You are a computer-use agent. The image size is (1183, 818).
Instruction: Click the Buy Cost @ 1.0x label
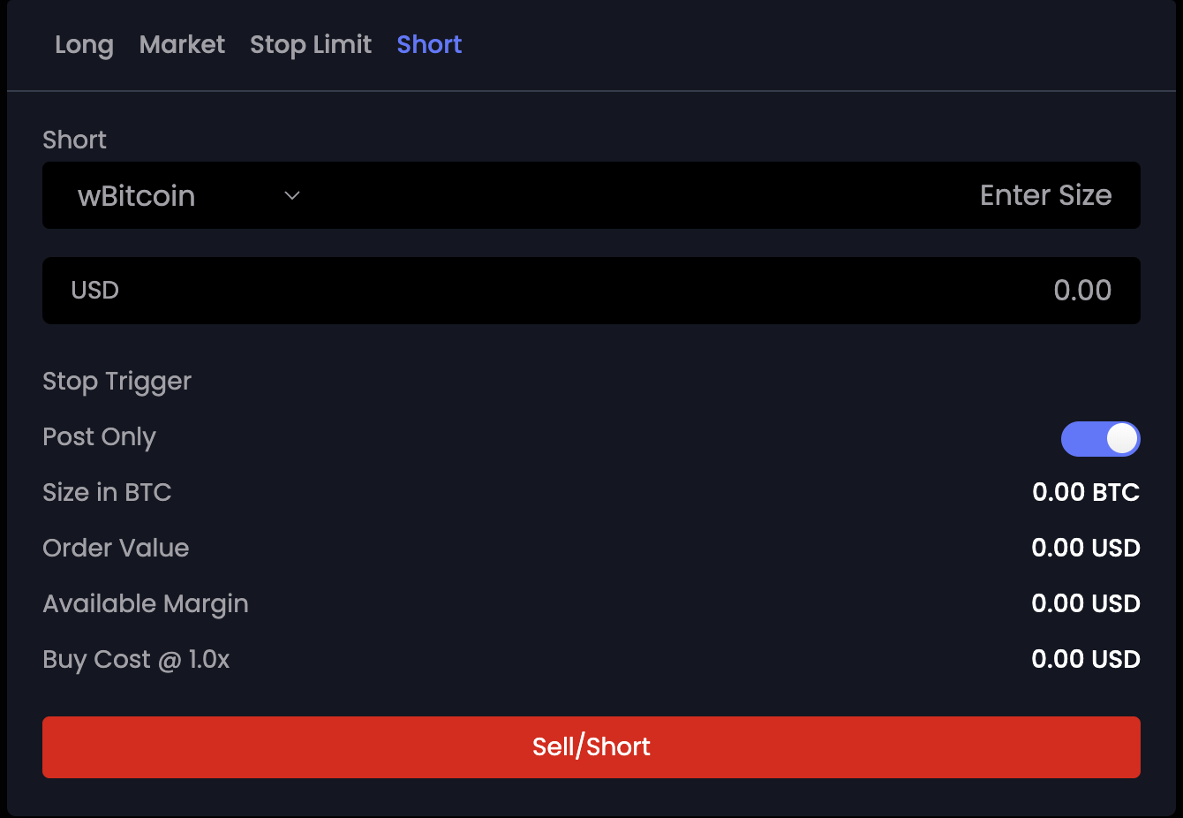[x=136, y=659]
